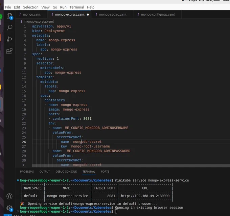Viewport: 230px width, 216px height.
Task: Click 'containers:' on line 17
Action: click(x=55, y=100)
